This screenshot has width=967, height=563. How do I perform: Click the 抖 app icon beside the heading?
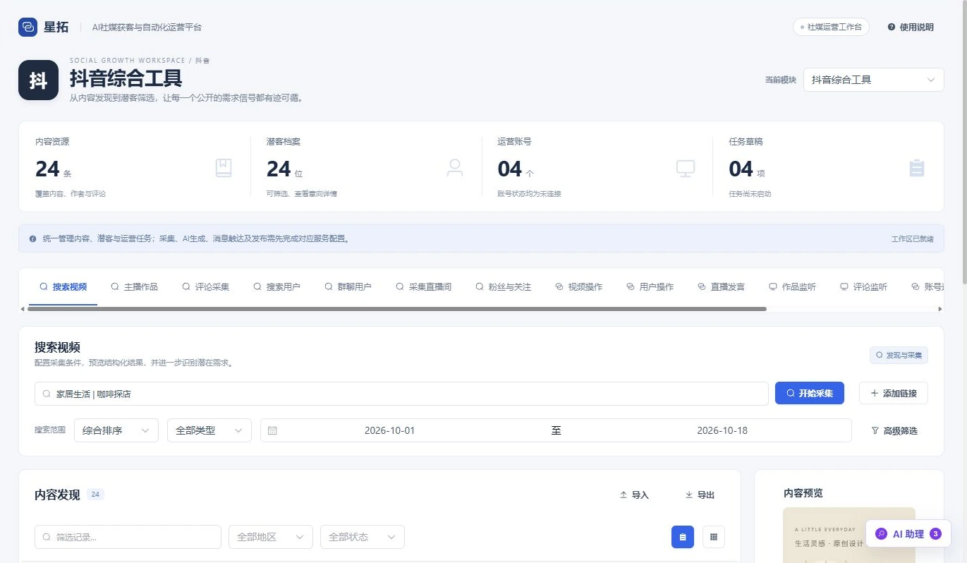click(38, 80)
